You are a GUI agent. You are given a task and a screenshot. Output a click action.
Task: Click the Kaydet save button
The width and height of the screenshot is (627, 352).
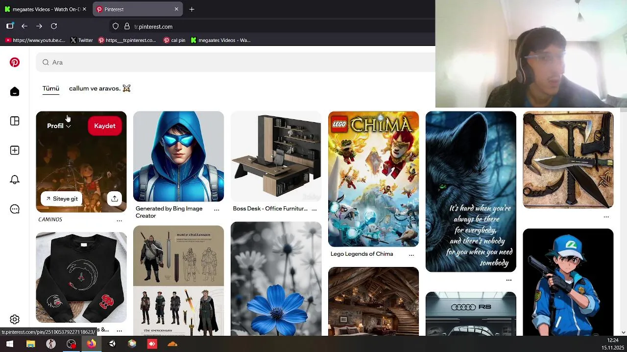[x=105, y=126]
